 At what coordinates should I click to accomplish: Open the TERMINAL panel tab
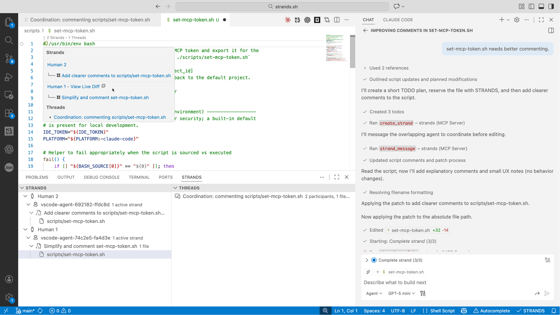139,177
